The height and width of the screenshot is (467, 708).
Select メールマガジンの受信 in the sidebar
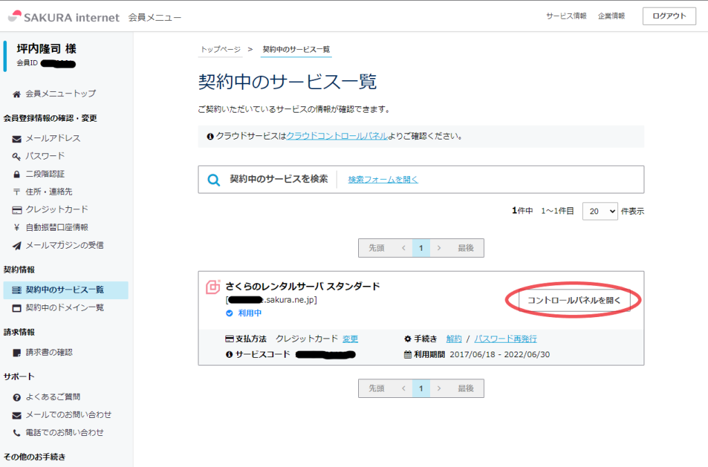pos(64,245)
